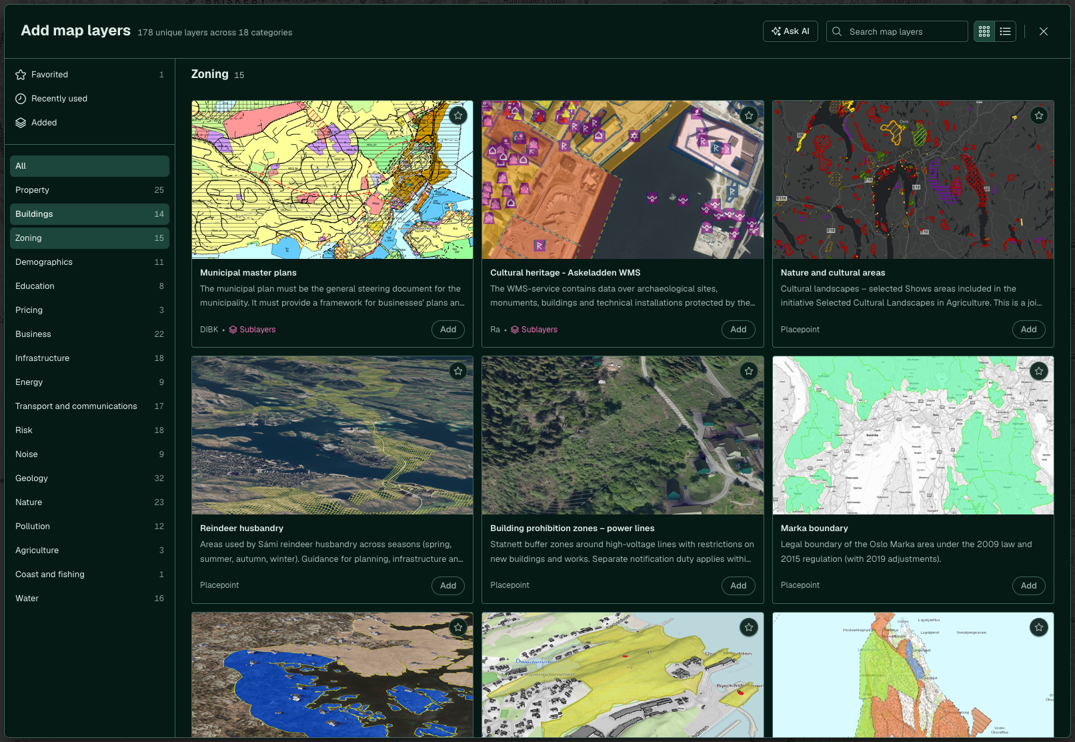Open the Municipal master plans map thumbnail
Image resolution: width=1075 pixels, height=742 pixels.
click(332, 179)
